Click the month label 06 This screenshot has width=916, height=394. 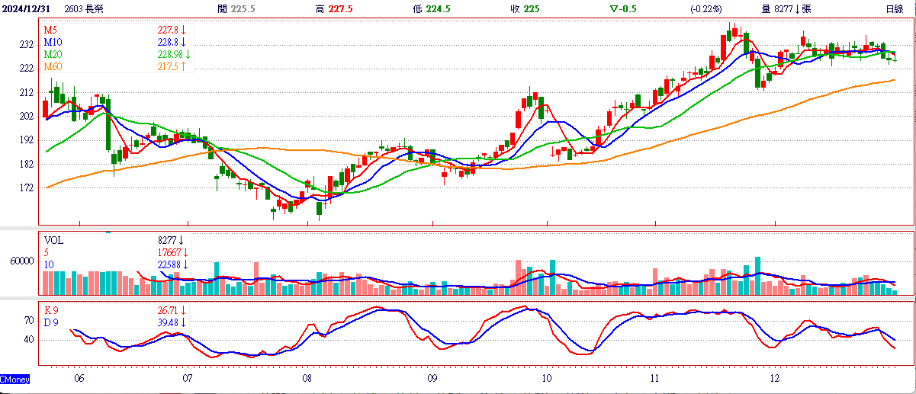(79, 378)
